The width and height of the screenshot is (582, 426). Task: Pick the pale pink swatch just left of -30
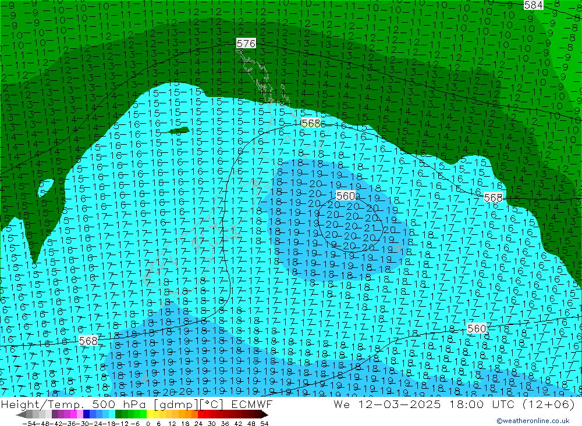(x=80, y=414)
